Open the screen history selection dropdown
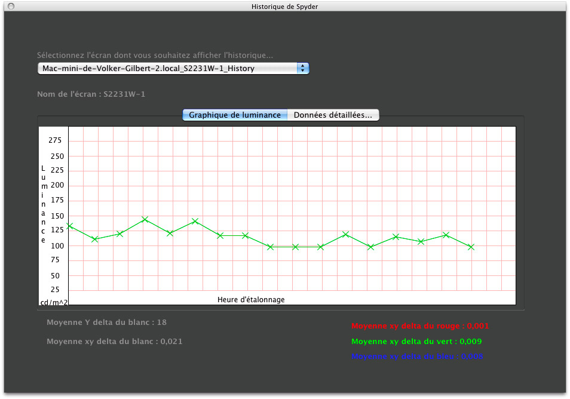Viewport: 570px width, 399px height. 173,68
